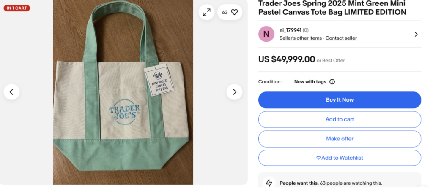Add the tote bag to cart
This screenshot has height=188, width=433.
pos(340,119)
